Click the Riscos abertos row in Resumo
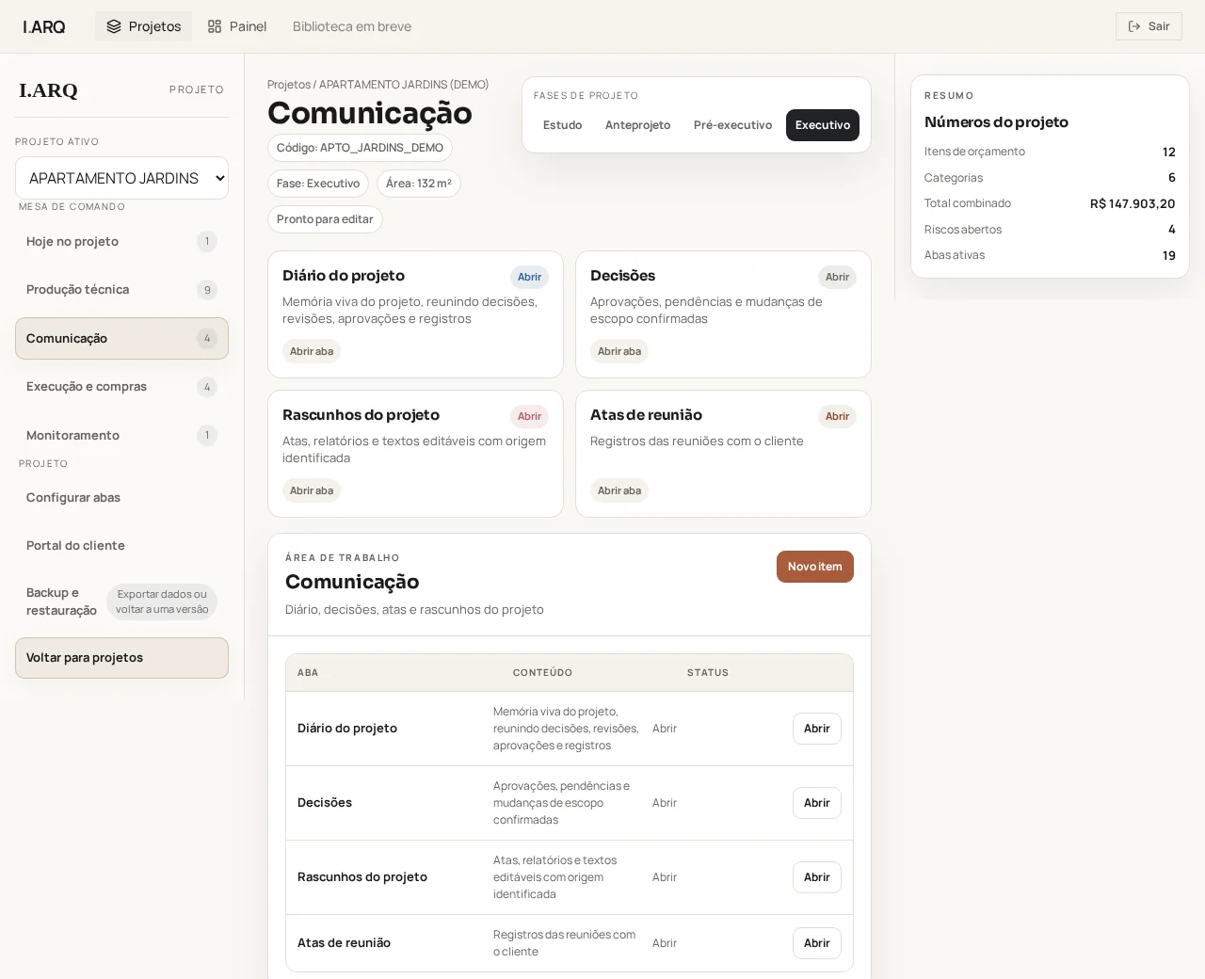 point(1050,230)
